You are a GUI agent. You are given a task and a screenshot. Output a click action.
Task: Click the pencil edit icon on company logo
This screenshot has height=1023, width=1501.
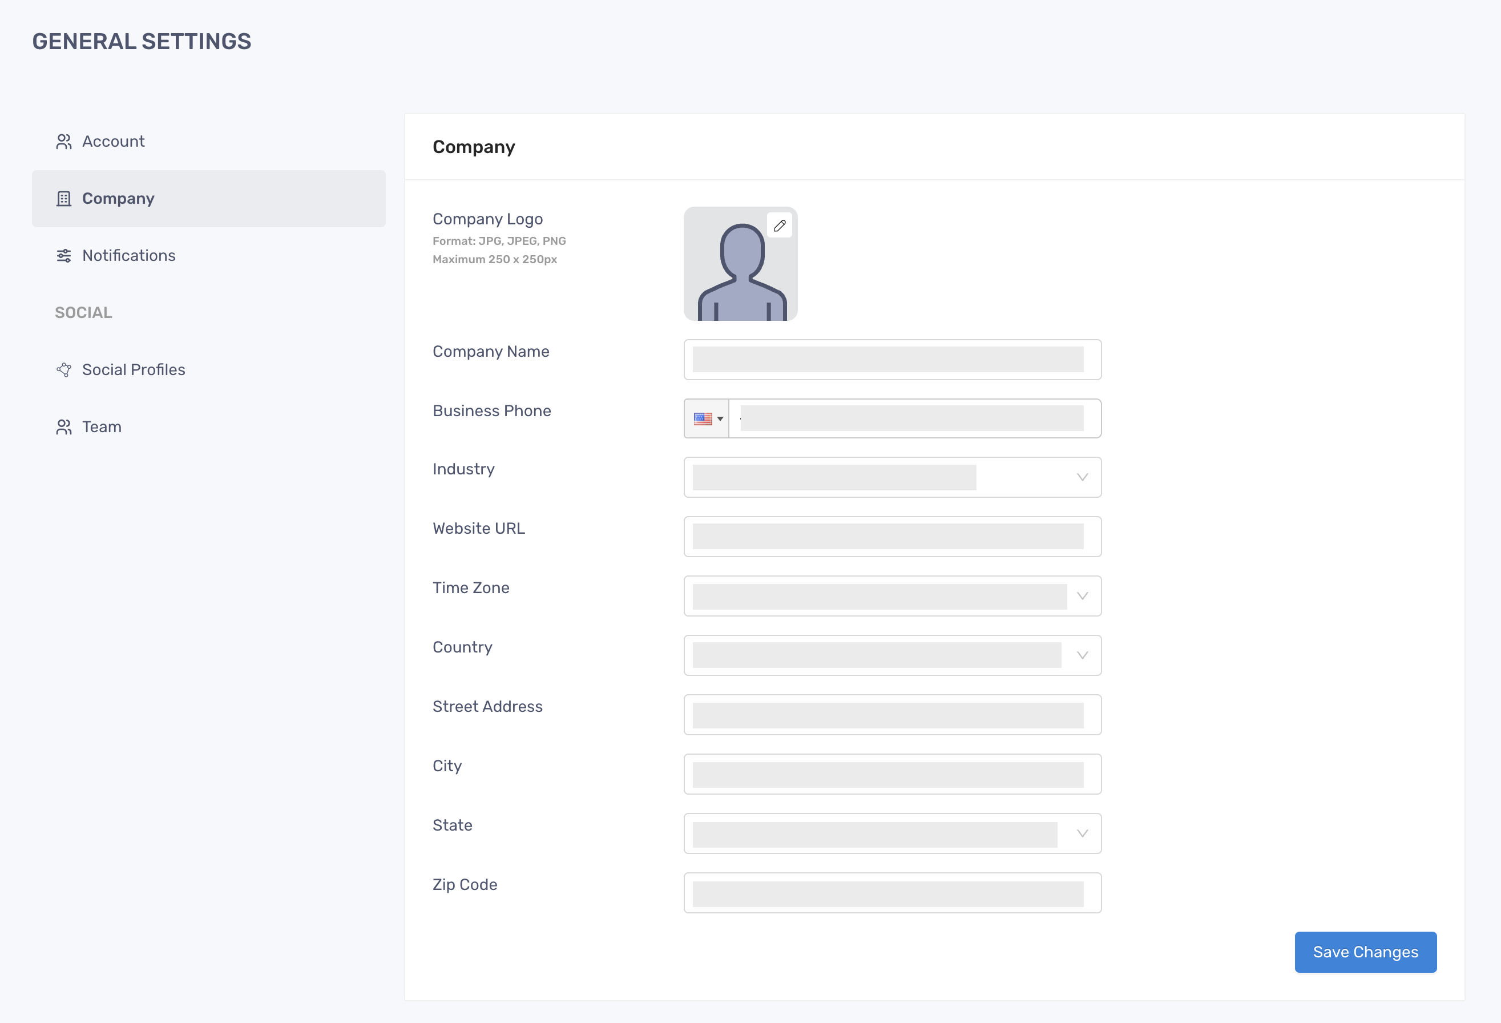780,225
